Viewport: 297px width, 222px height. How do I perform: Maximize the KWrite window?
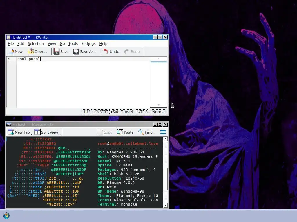[x=160, y=37]
